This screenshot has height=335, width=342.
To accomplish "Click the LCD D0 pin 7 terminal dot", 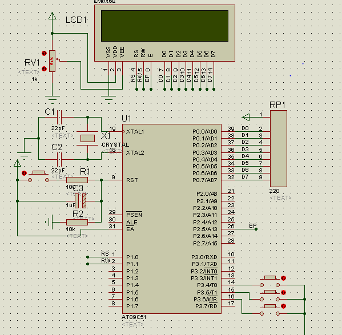I will click(164, 90).
